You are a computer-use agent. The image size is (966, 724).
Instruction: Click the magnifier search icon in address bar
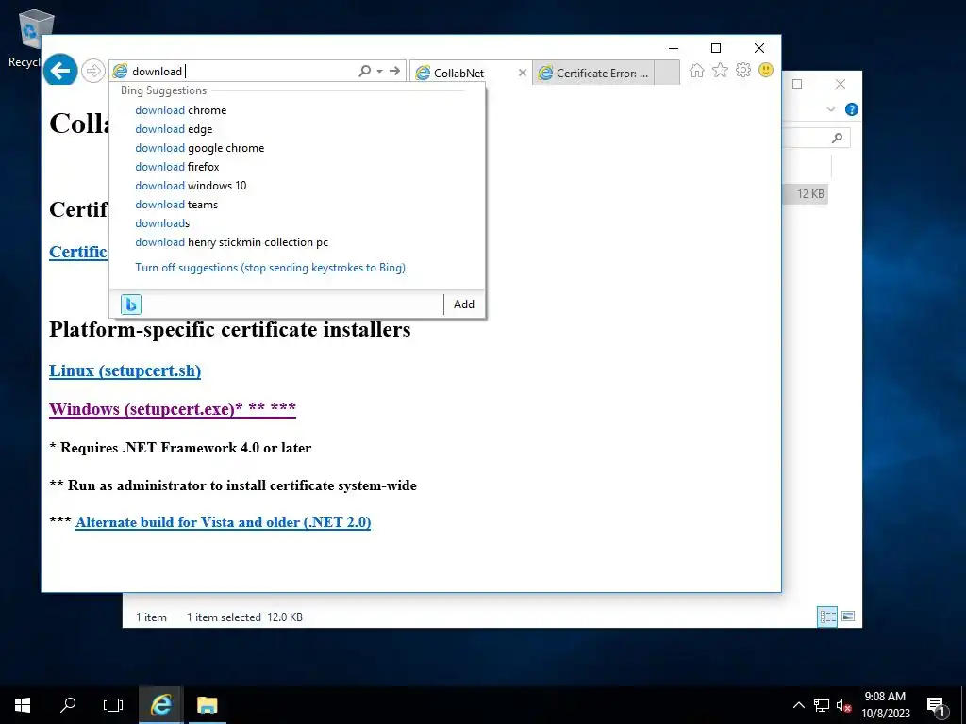pos(365,71)
